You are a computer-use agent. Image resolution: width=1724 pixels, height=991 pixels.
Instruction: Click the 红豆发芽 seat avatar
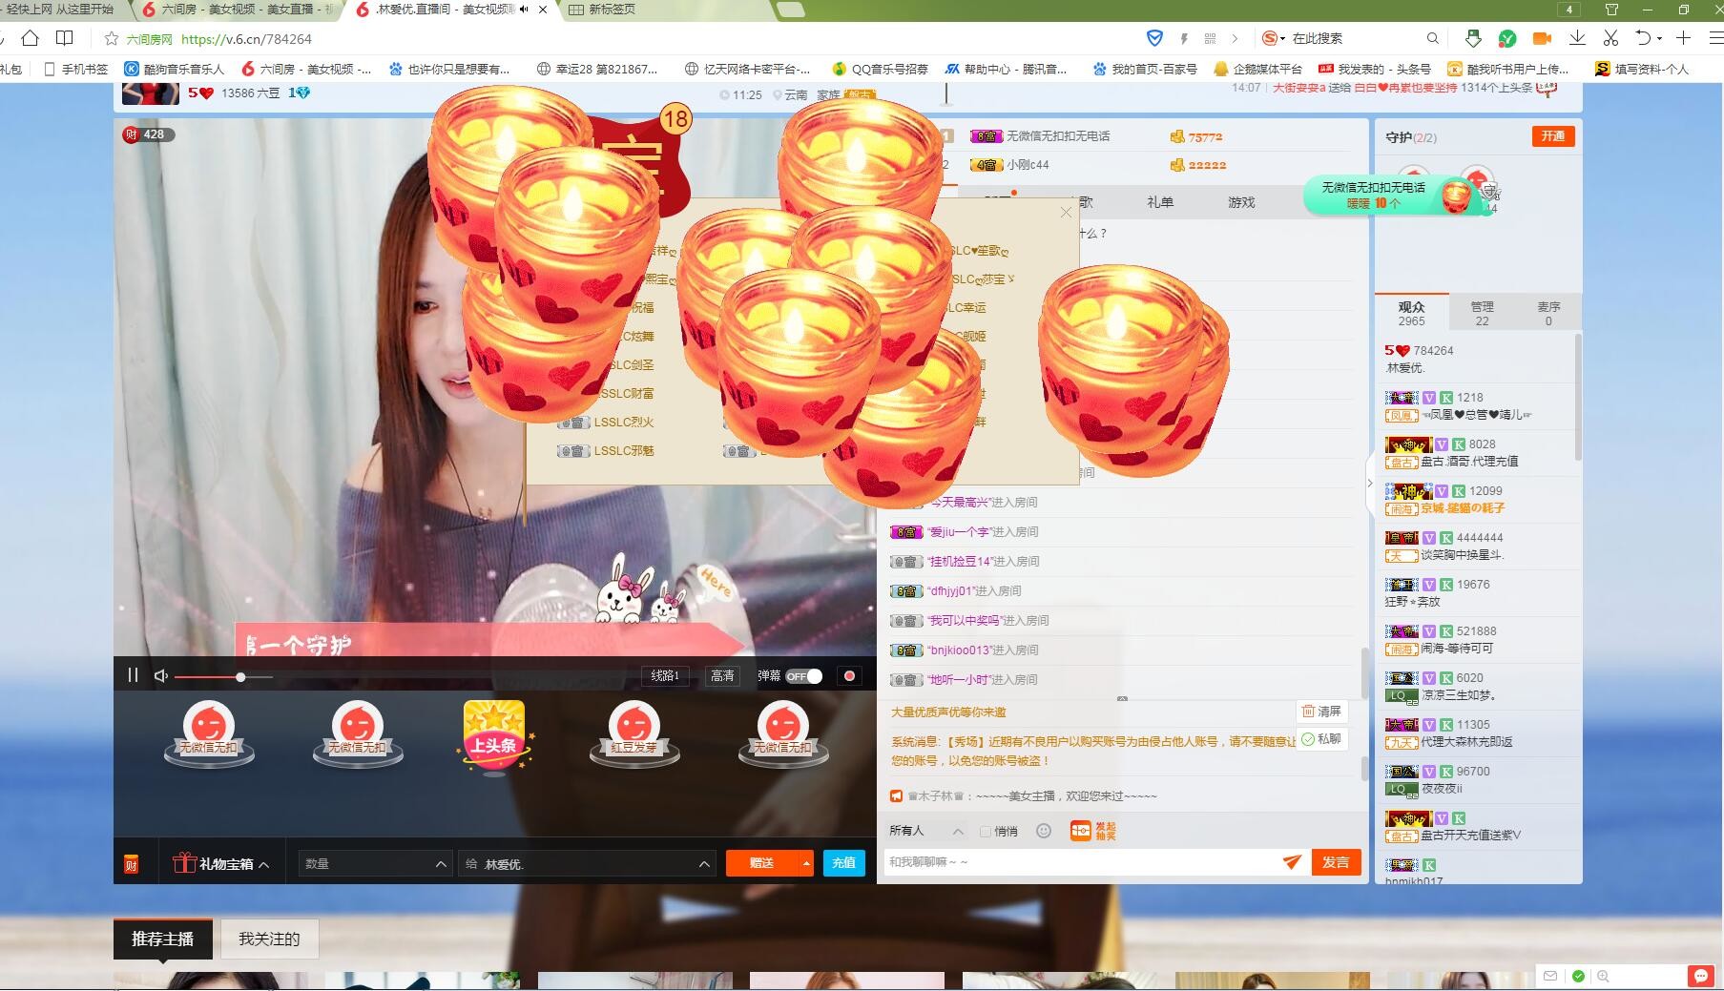[x=634, y=733]
